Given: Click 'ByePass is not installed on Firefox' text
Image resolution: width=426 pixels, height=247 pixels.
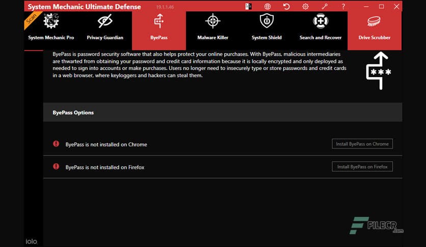Looking at the screenshot, I should click(x=105, y=167).
